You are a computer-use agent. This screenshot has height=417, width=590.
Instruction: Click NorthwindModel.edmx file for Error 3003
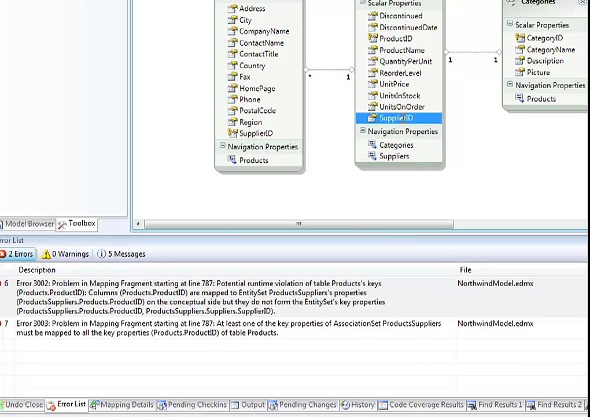[x=495, y=323]
